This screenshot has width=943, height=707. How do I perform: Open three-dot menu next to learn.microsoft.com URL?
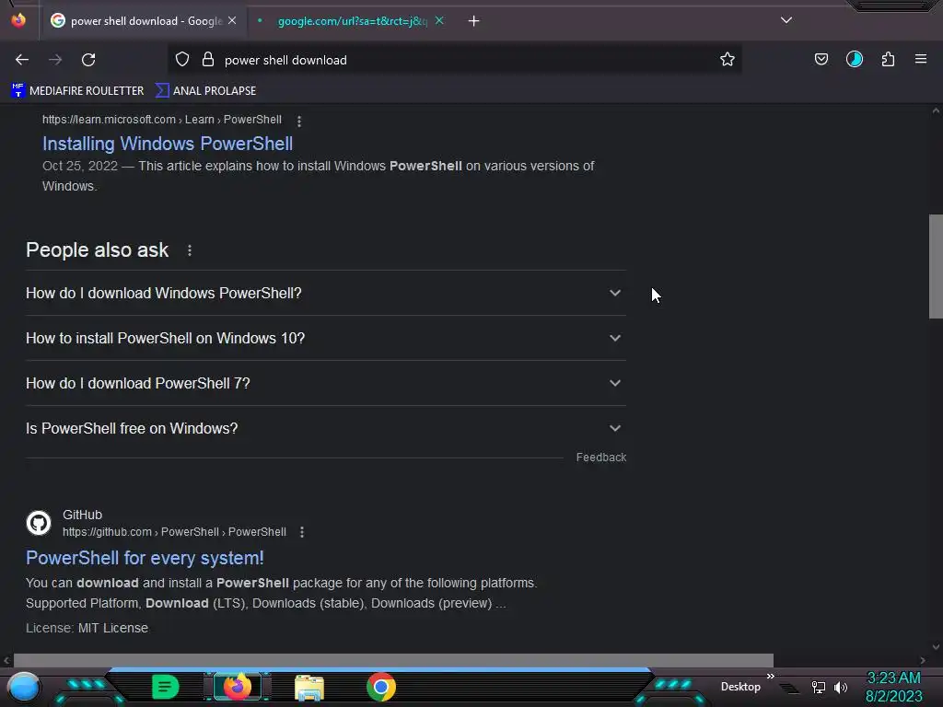point(299,121)
